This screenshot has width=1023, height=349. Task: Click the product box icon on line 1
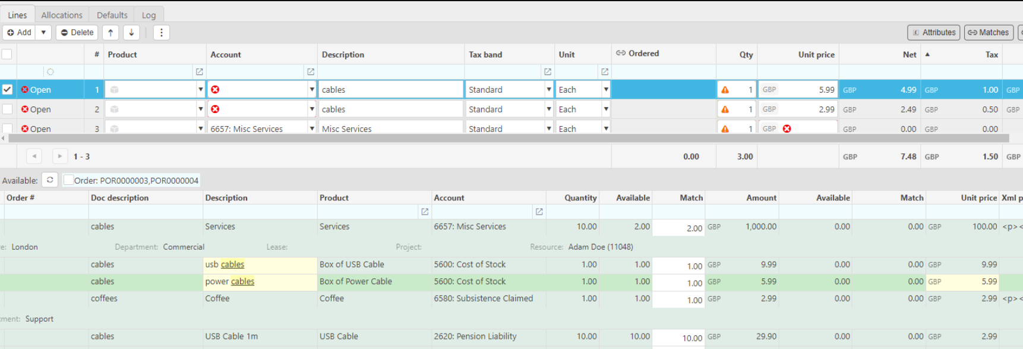(x=114, y=90)
